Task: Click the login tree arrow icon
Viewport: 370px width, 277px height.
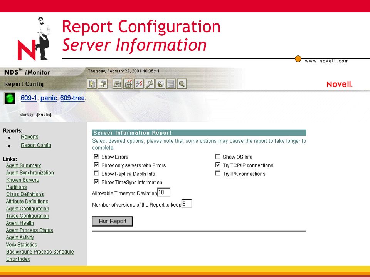Action: pos(103,84)
